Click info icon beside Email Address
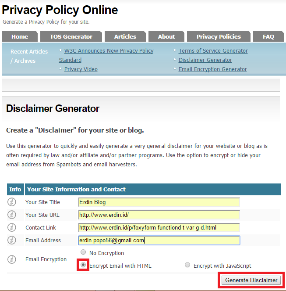Viewport: 286px width, 291px height. 12,240
